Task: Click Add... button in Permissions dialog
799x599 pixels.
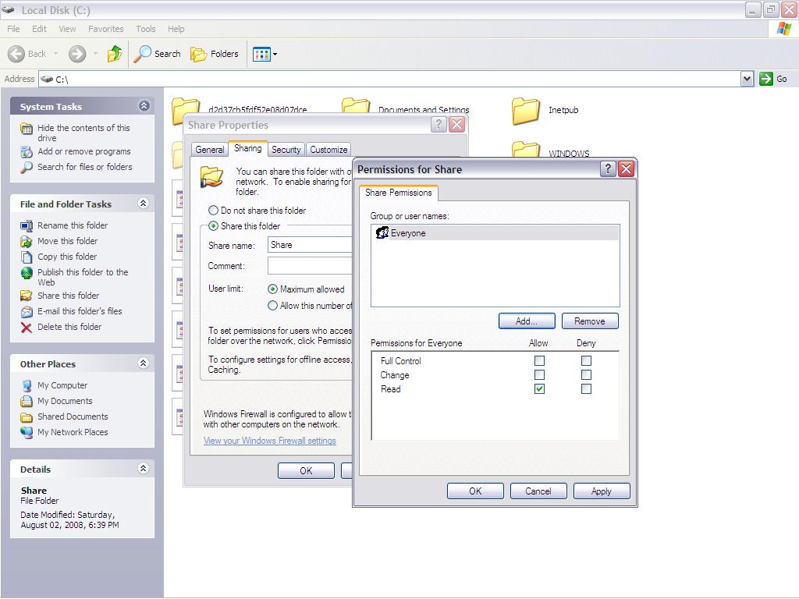Action: (x=527, y=321)
